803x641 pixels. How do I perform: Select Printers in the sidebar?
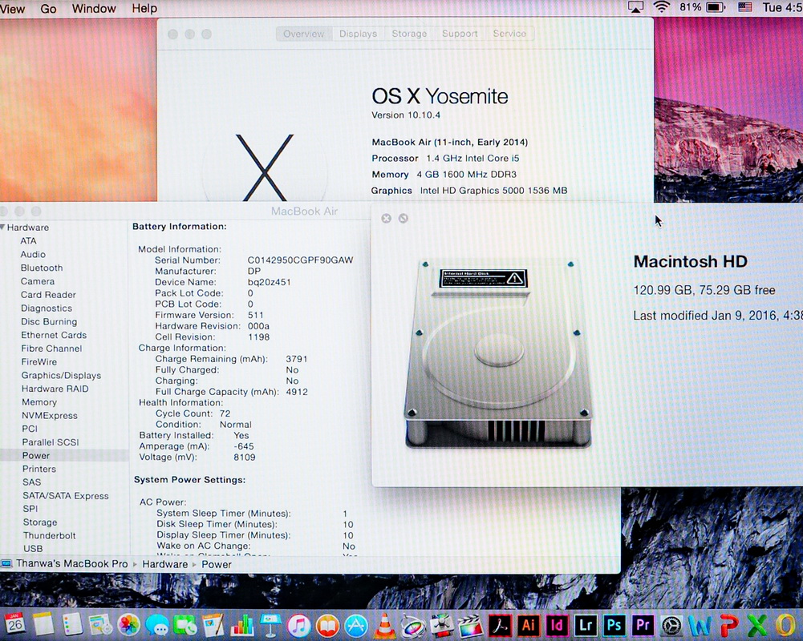tap(39, 469)
